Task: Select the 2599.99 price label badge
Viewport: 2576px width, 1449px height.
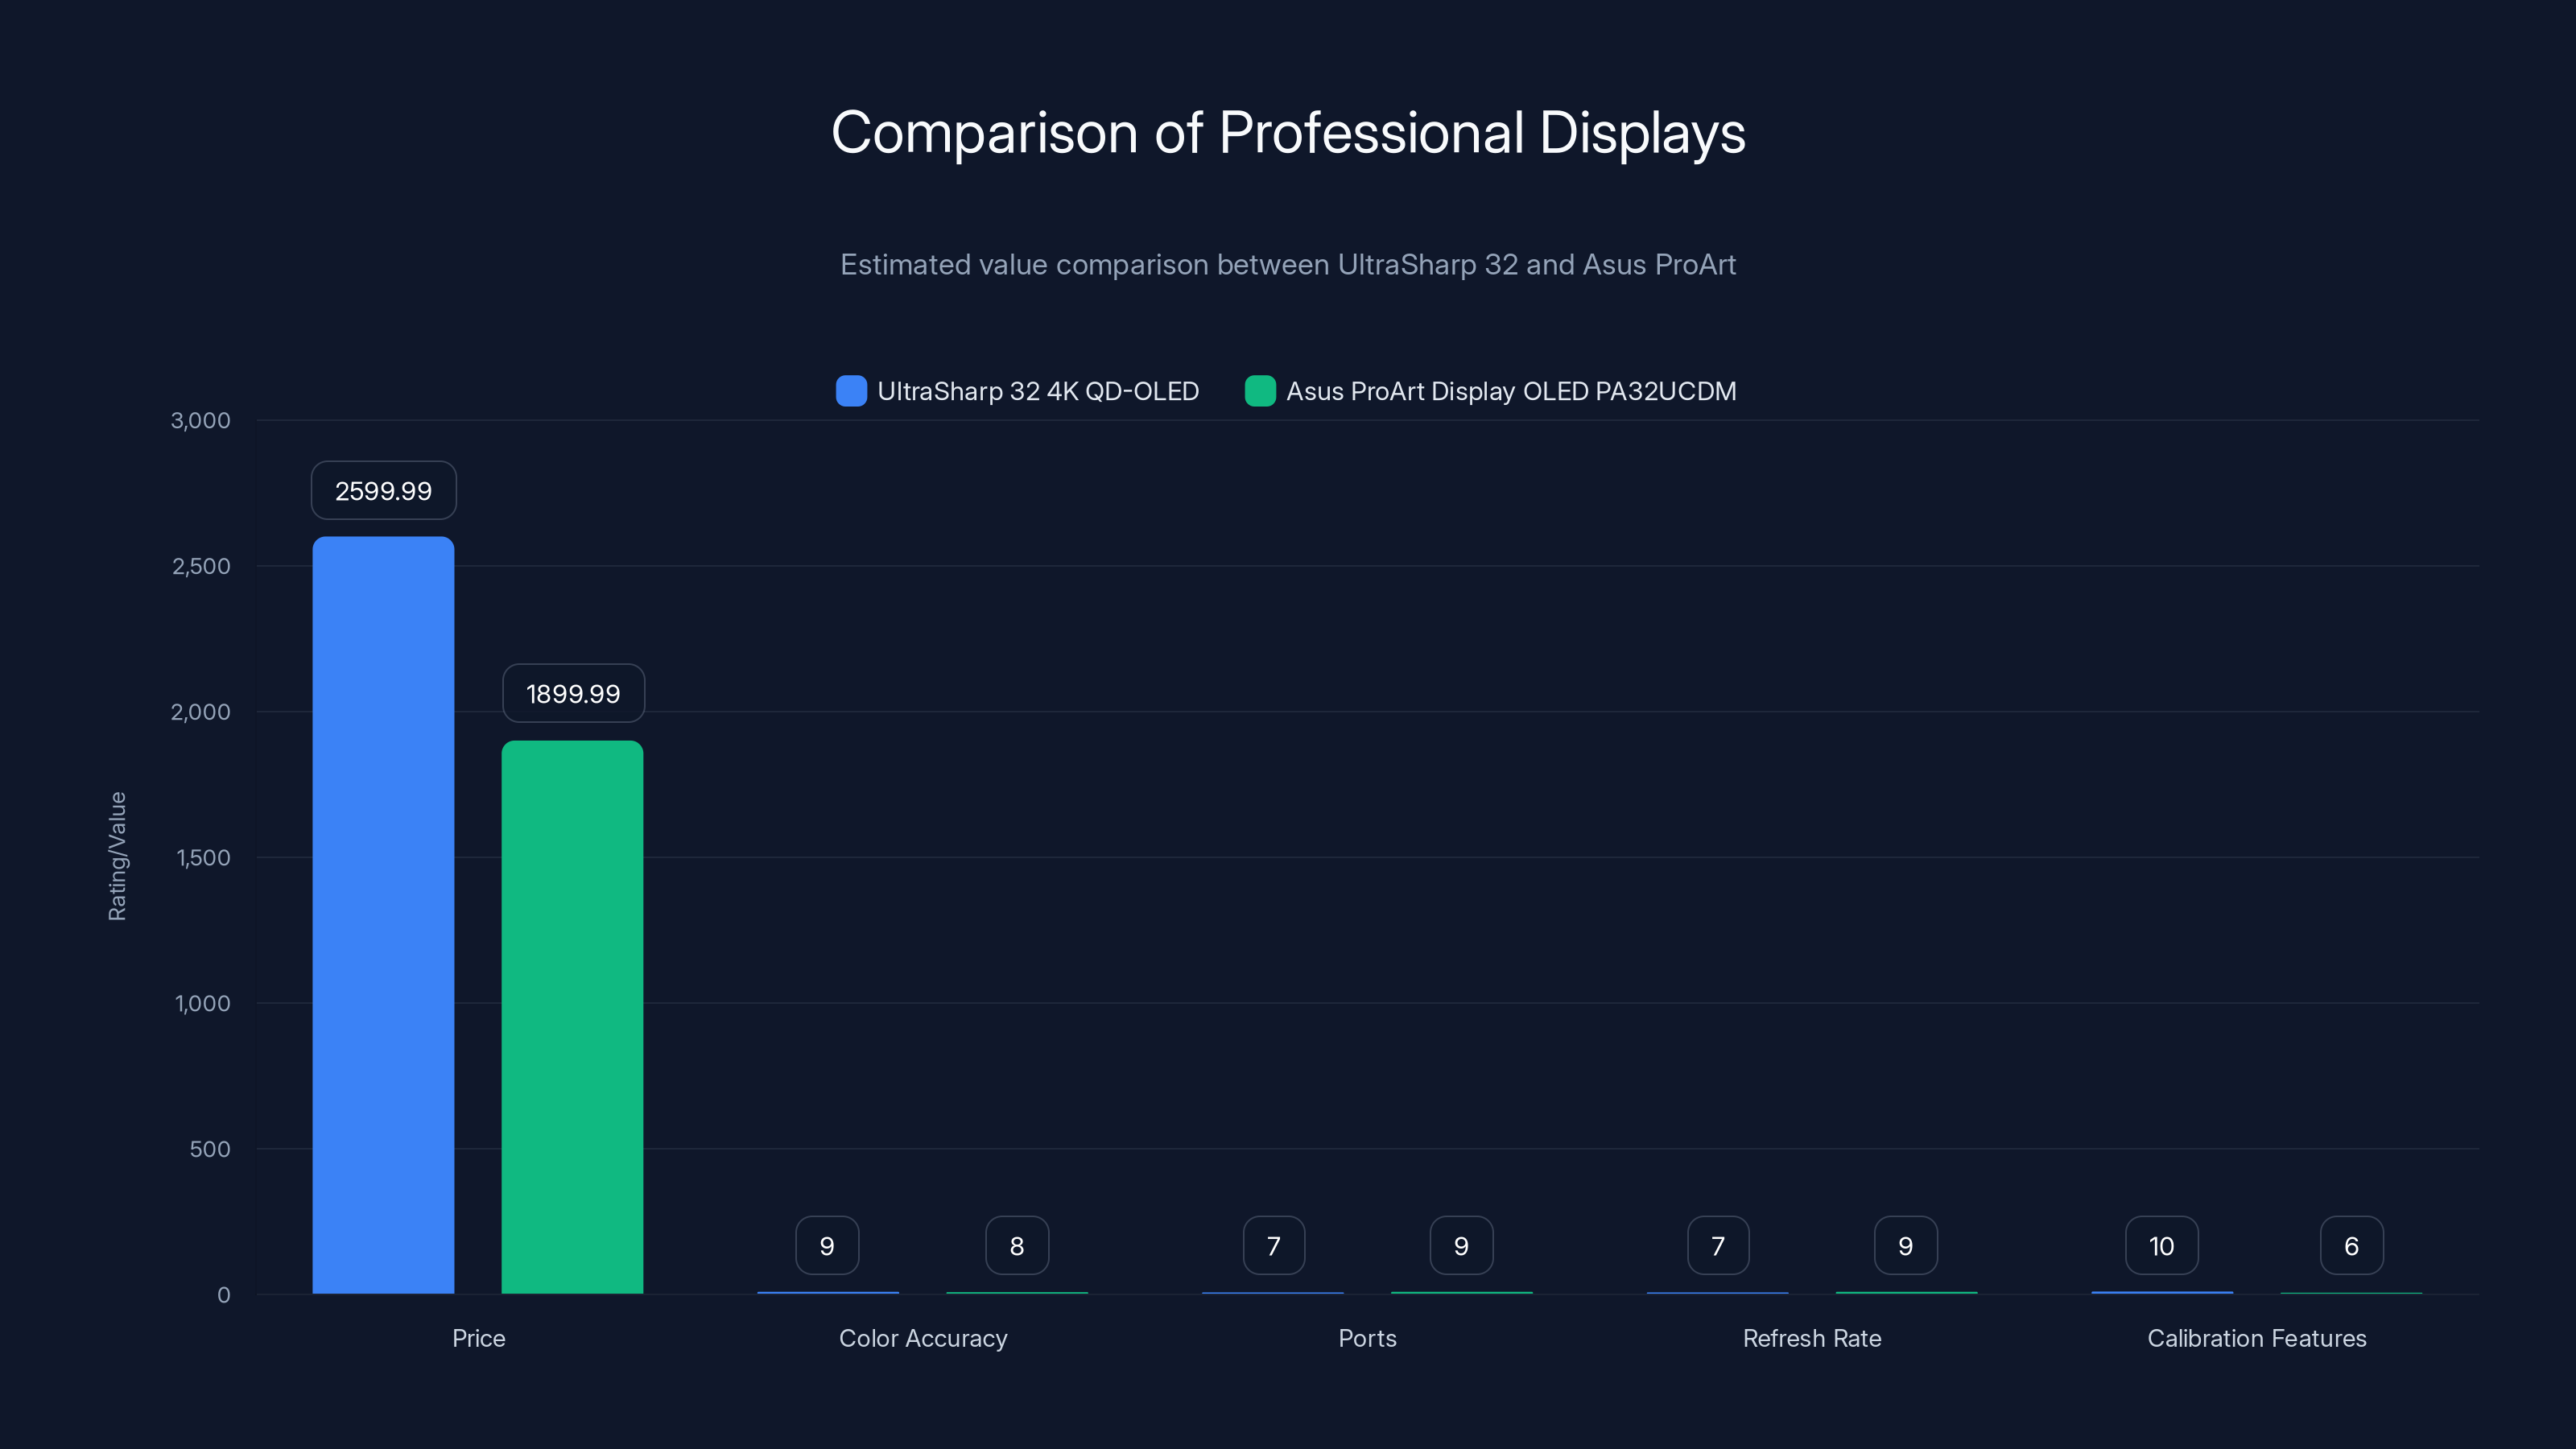Action: click(383, 490)
